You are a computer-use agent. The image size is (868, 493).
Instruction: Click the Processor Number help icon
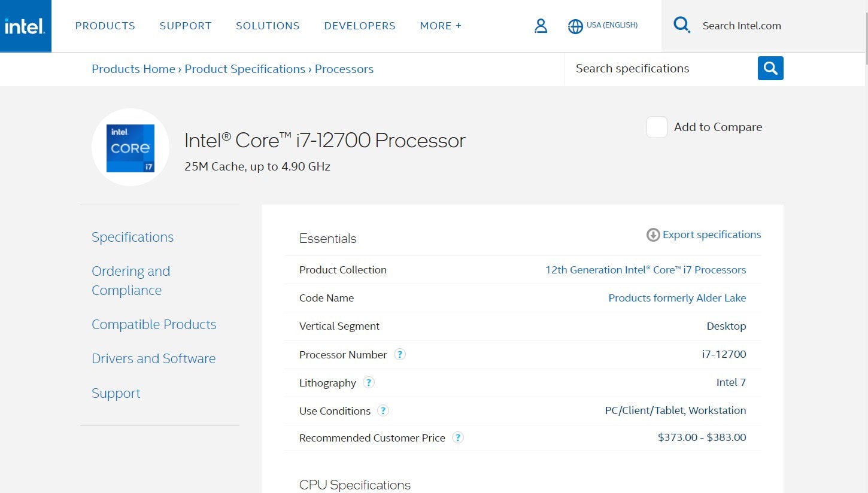click(x=400, y=354)
